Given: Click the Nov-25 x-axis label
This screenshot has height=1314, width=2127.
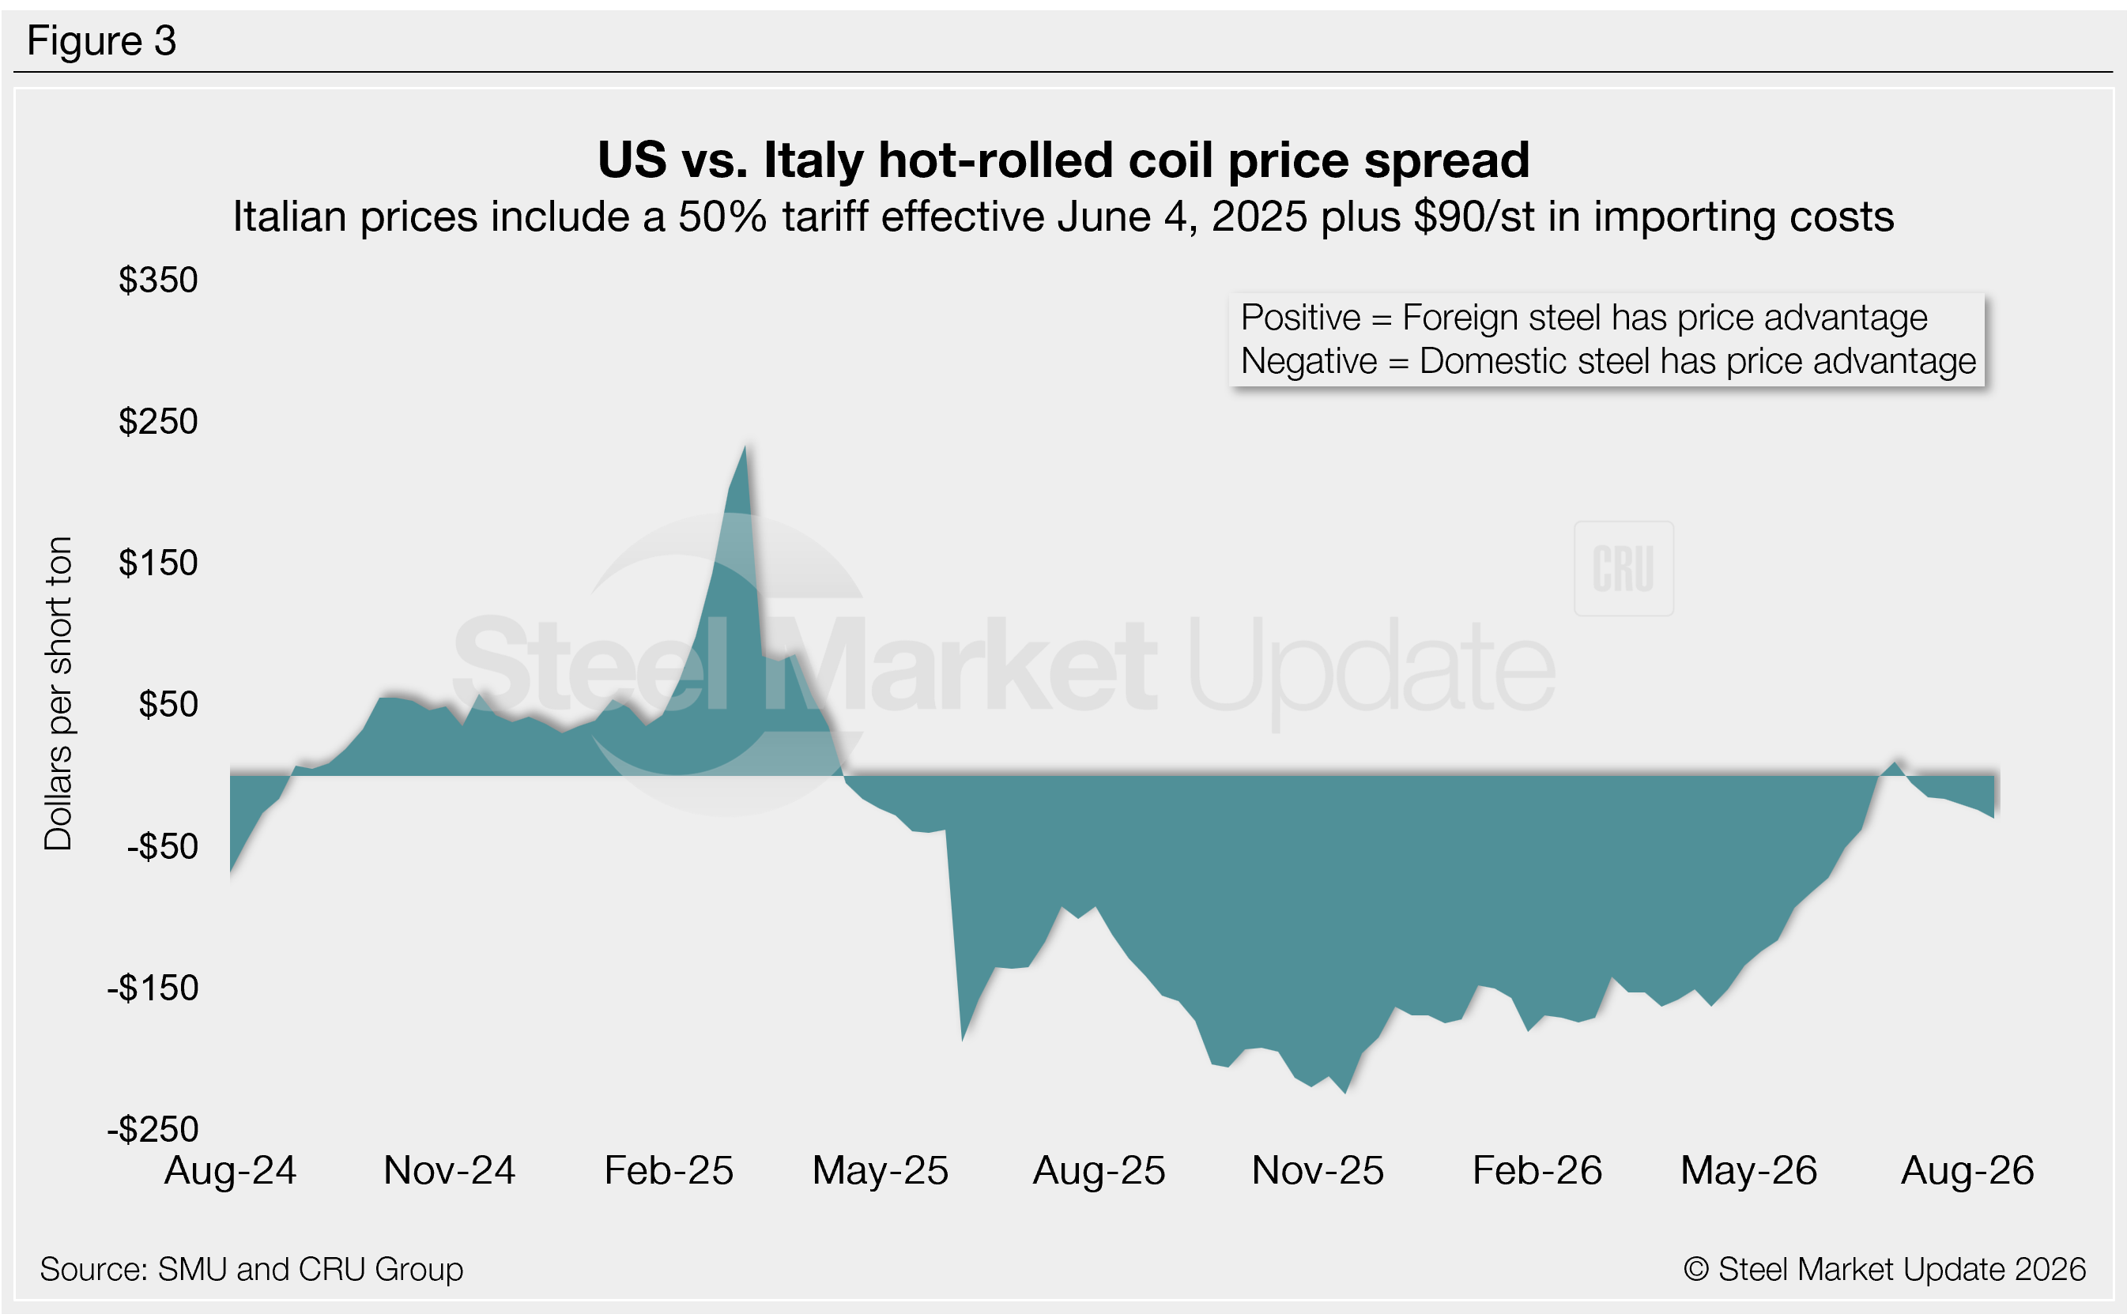Looking at the screenshot, I should [x=1317, y=1169].
